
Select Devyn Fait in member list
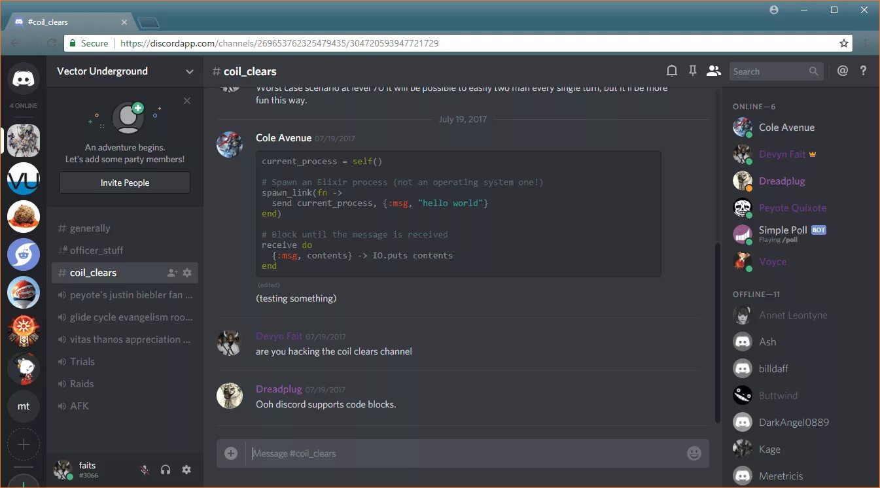coord(800,154)
